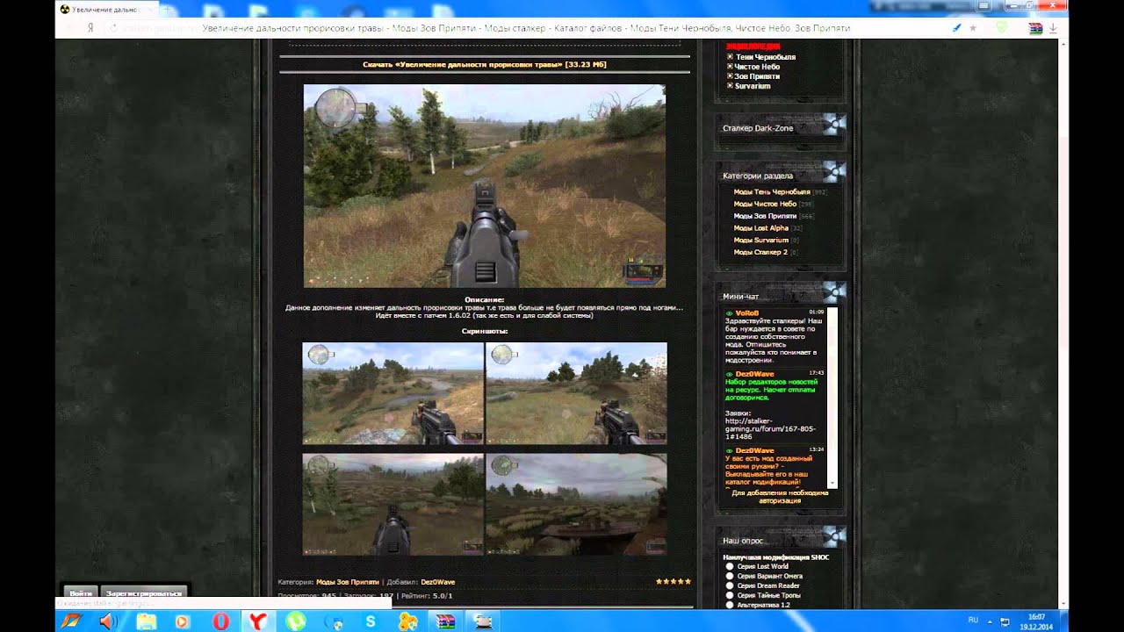Viewport: 1124px width, 632px height.
Task: Click the 'Сталкер Dark-Zone' block header
Action: click(x=758, y=128)
